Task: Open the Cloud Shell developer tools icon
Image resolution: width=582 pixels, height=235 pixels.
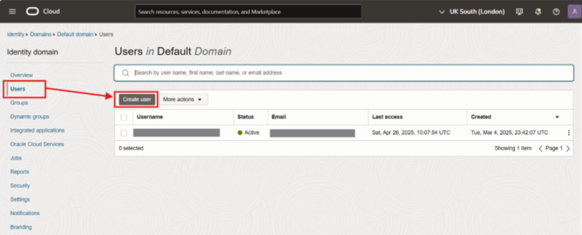Action: [x=519, y=12]
